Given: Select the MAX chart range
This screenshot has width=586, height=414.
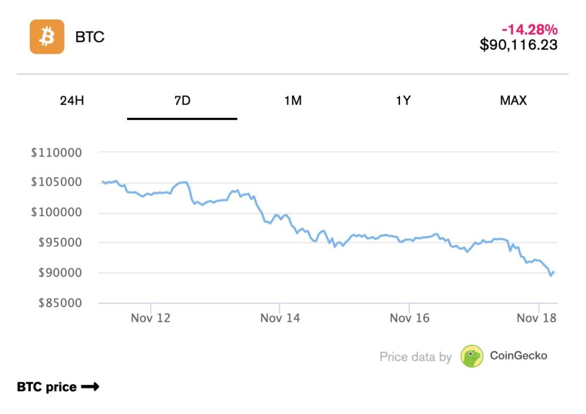Looking at the screenshot, I should (514, 101).
